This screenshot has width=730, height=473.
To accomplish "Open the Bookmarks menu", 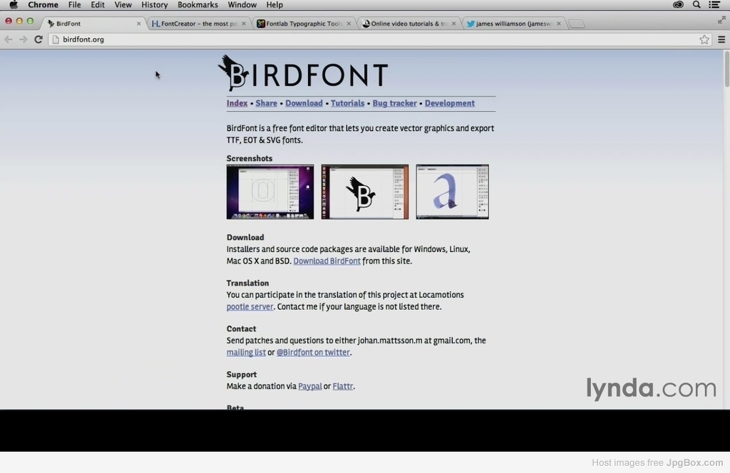I will tap(197, 5).
